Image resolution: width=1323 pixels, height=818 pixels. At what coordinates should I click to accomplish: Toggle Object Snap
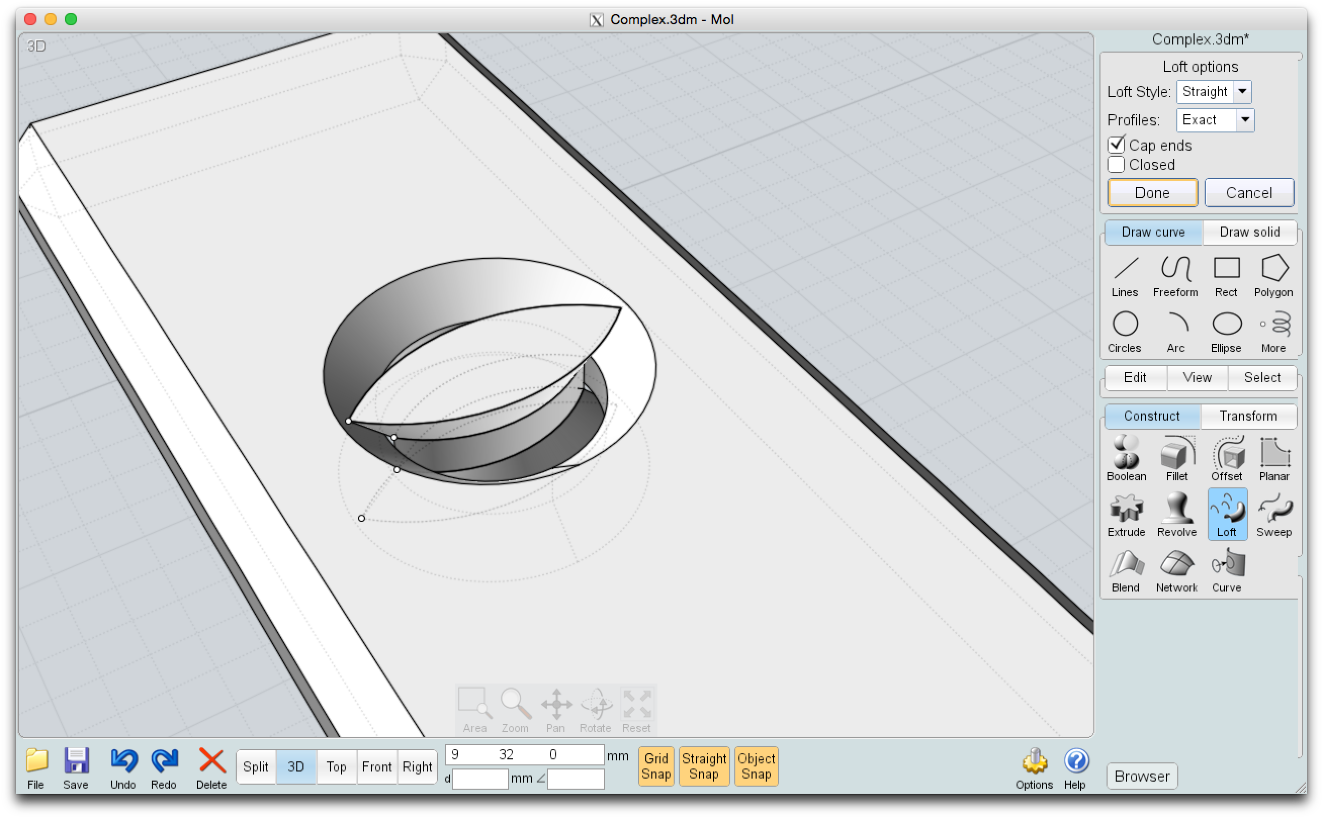pyautogui.click(x=756, y=766)
